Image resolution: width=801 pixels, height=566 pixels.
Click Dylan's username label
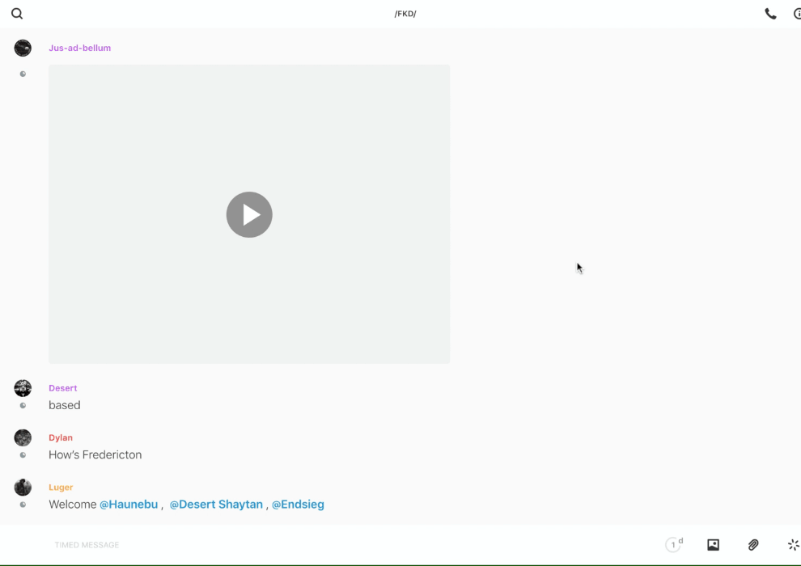61,437
